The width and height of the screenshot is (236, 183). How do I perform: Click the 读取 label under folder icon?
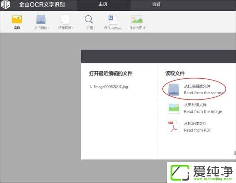tap(17, 28)
